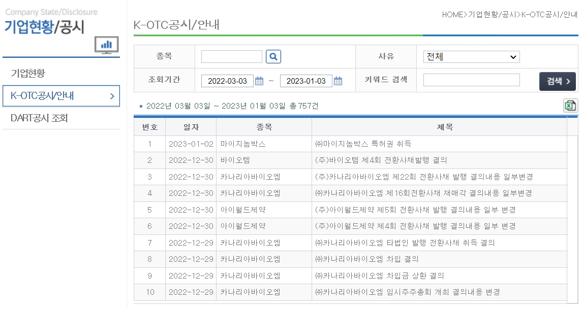Click the 종목 name input field

pyautogui.click(x=232, y=57)
